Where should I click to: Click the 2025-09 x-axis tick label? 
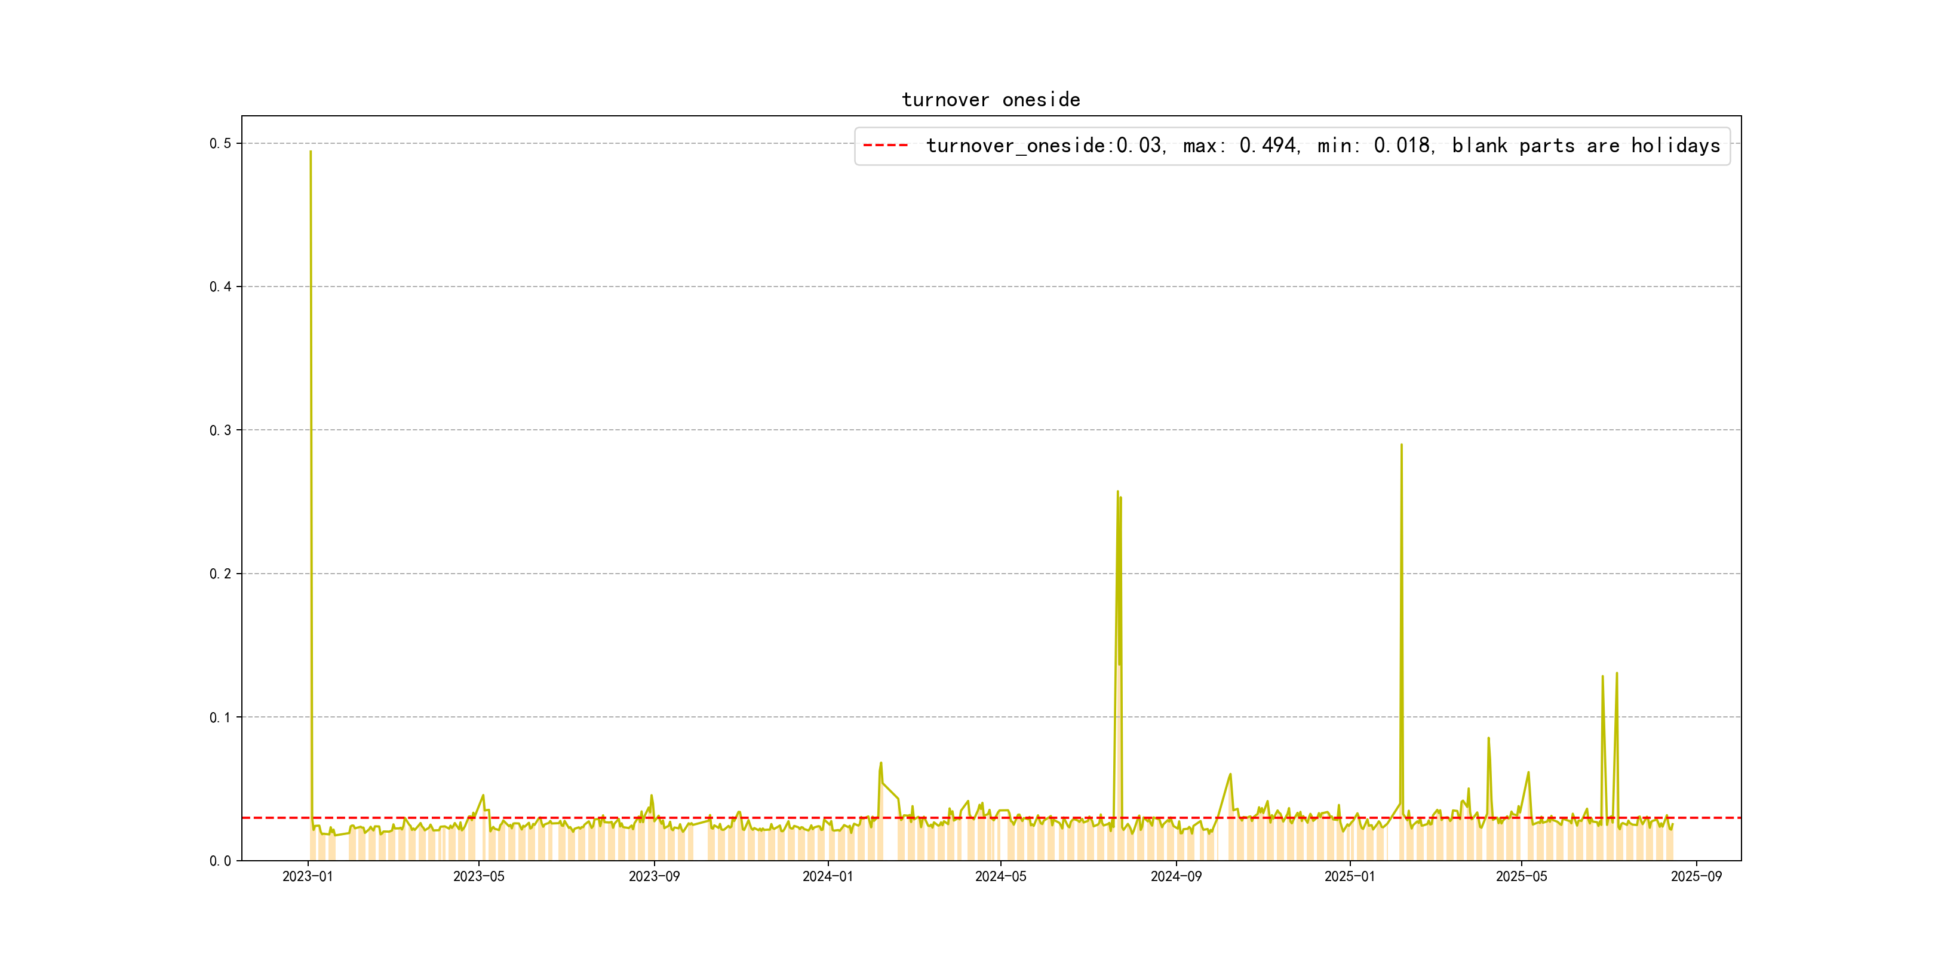pyautogui.click(x=1696, y=876)
